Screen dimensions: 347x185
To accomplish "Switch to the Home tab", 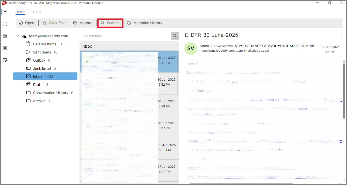I will pyautogui.click(x=20, y=12).
